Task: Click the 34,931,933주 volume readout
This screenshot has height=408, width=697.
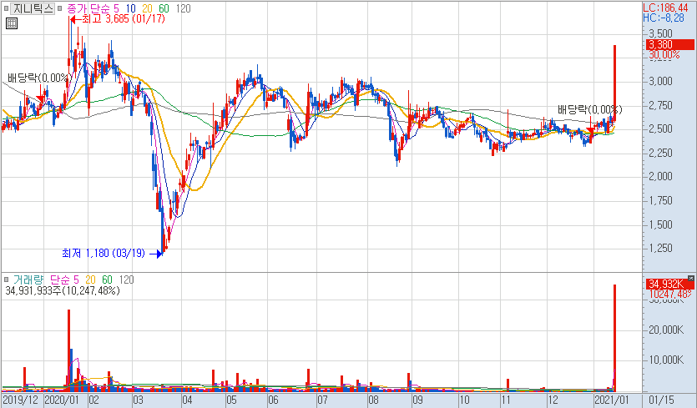Action: (63, 290)
